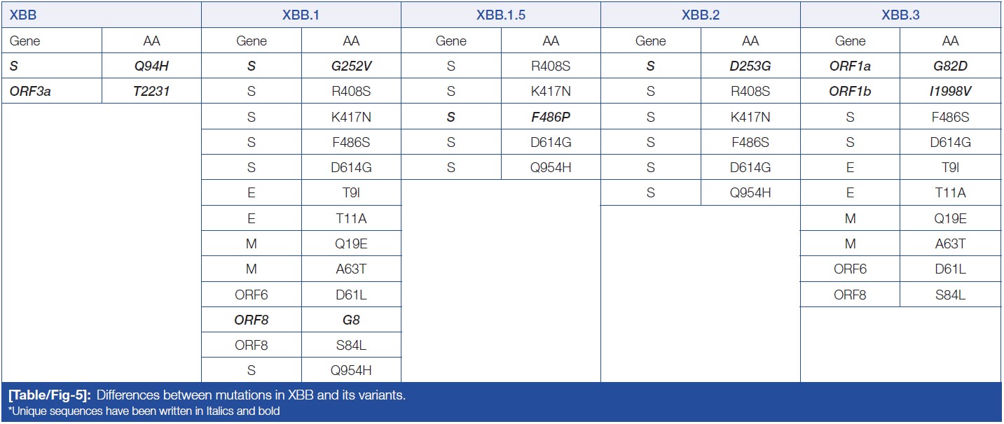The height and width of the screenshot is (424, 1004).
Task: Click the bold G8 mutation cell
Action: (x=351, y=320)
